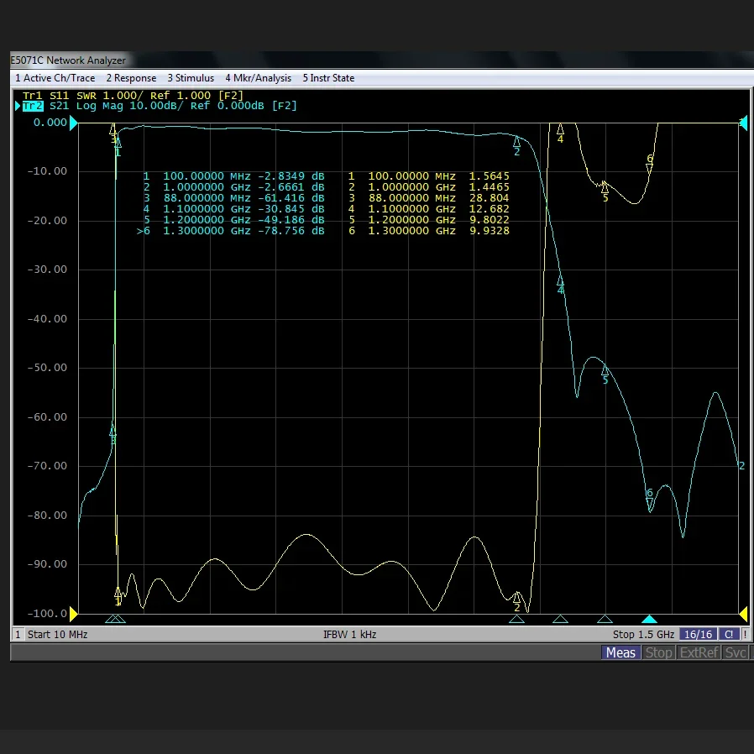Image resolution: width=754 pixels, height=754 pixels.
Task: Select the highlighted Tr2 trace label
Action: pyautogui.click(x=33, y=106)
